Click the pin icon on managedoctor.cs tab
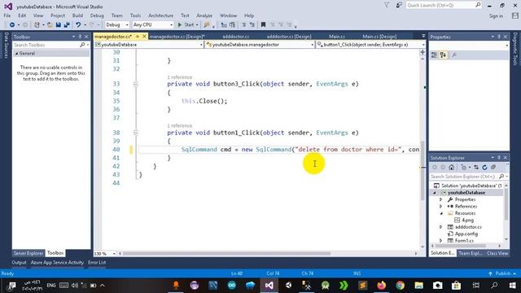This screenshot has width=521, height=293. [x=138, y=37]
